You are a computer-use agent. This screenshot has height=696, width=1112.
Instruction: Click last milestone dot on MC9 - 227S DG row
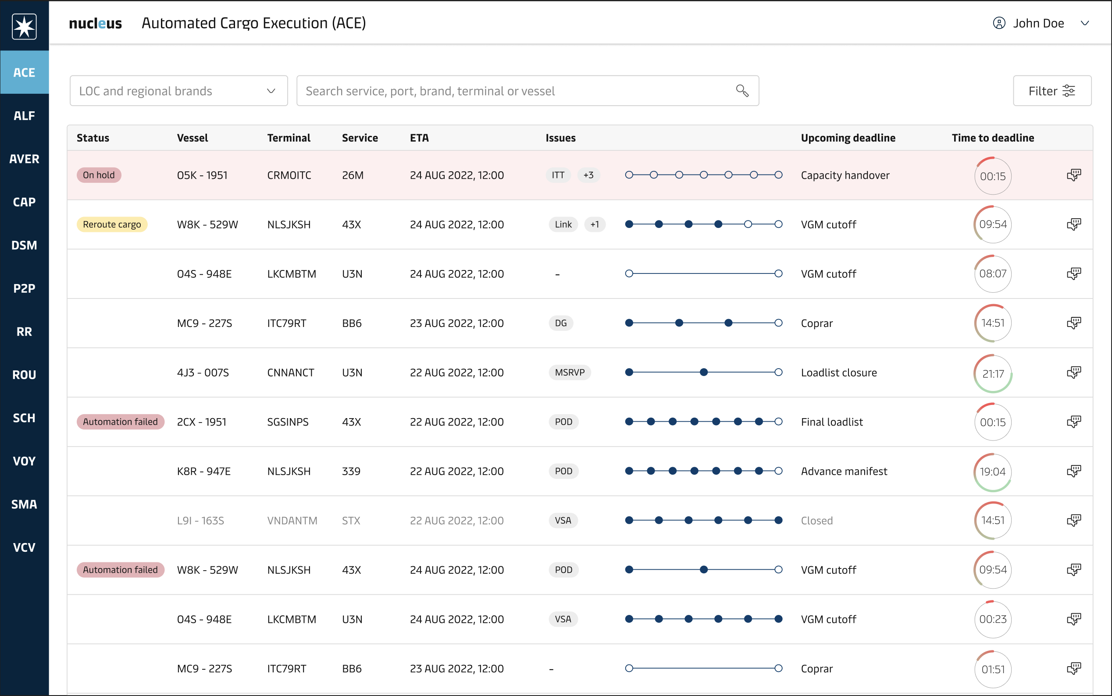pyautogui.click(x=778, y=323)
